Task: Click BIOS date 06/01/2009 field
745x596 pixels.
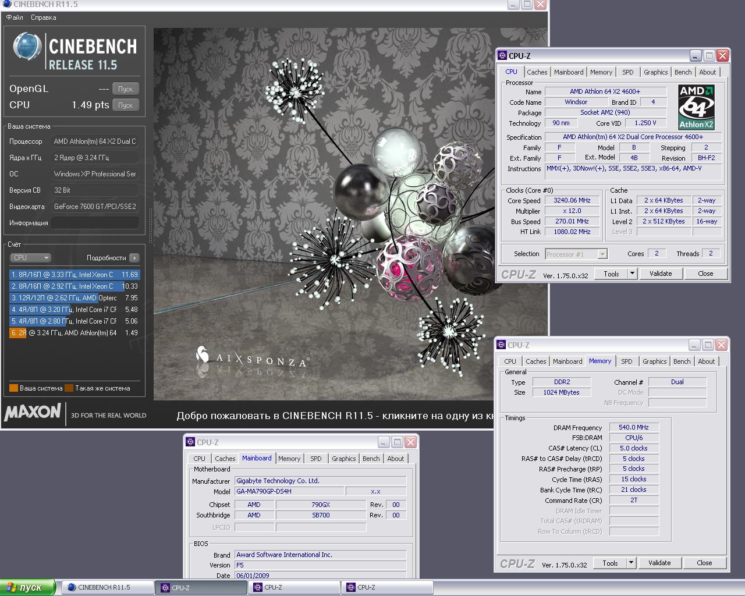Action: tap(320, 576)
